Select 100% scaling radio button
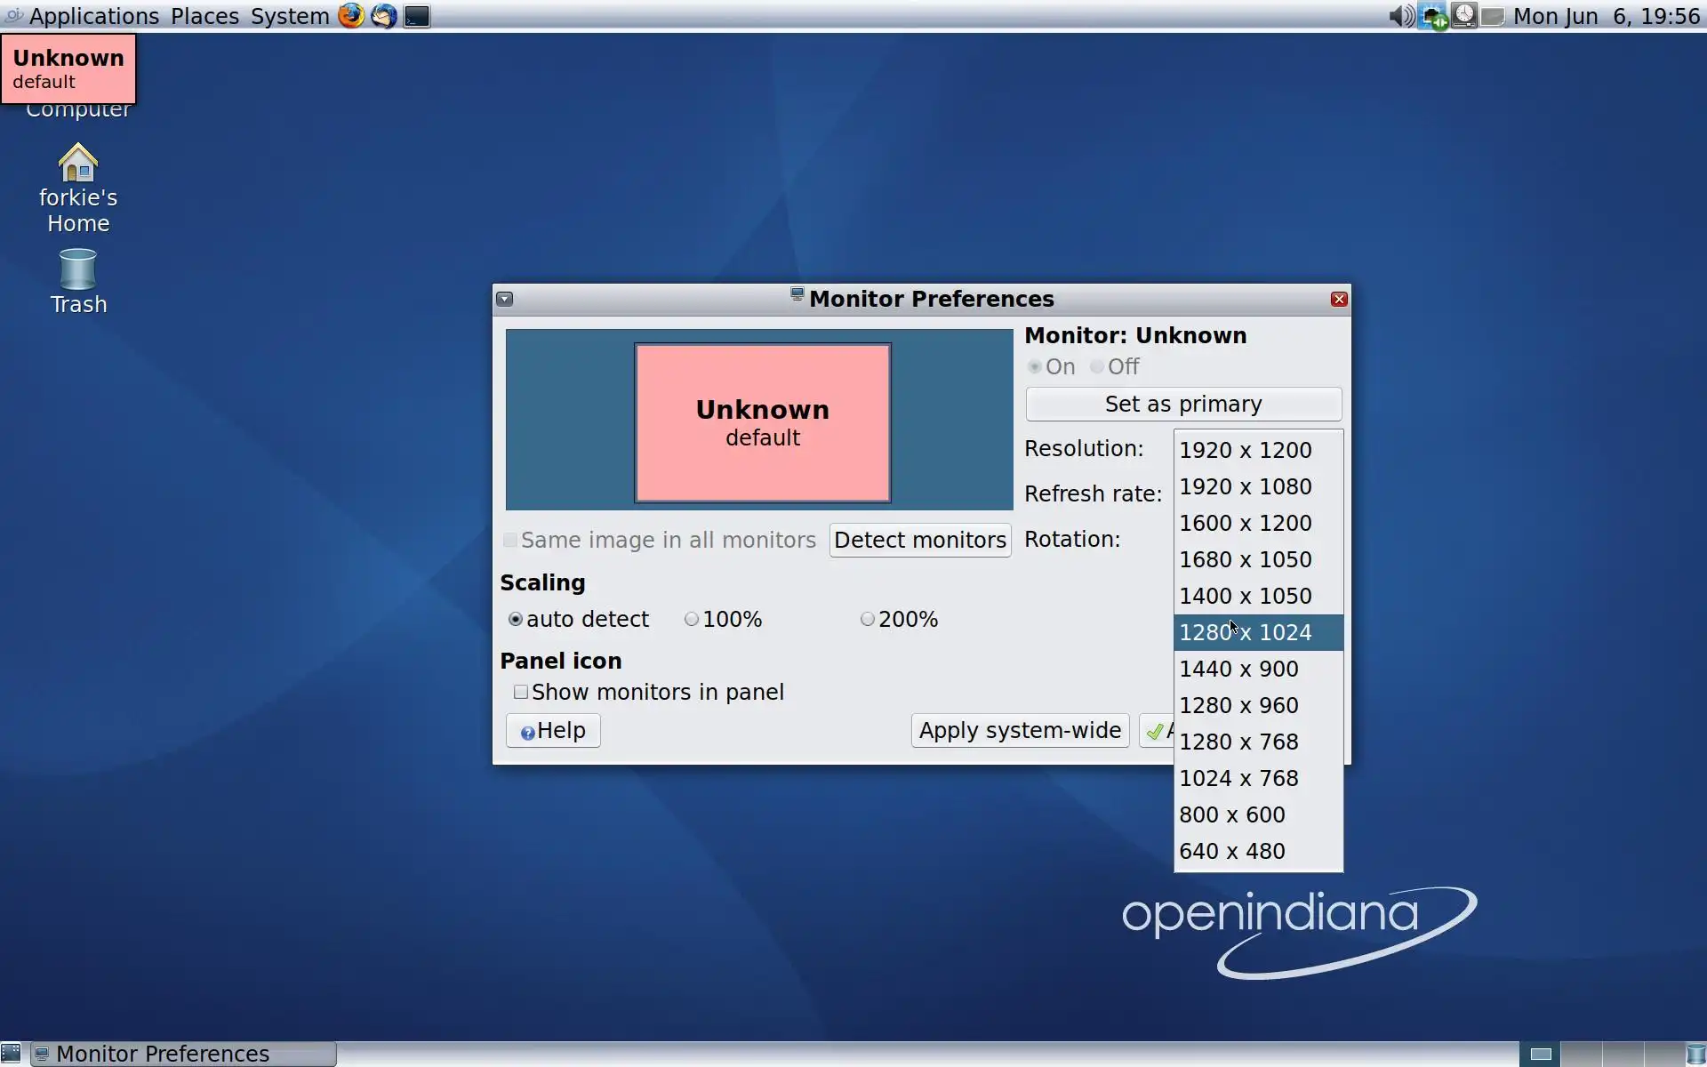Image resolution: width=1707 pixels, height=1067 pixels. [692, 620]
